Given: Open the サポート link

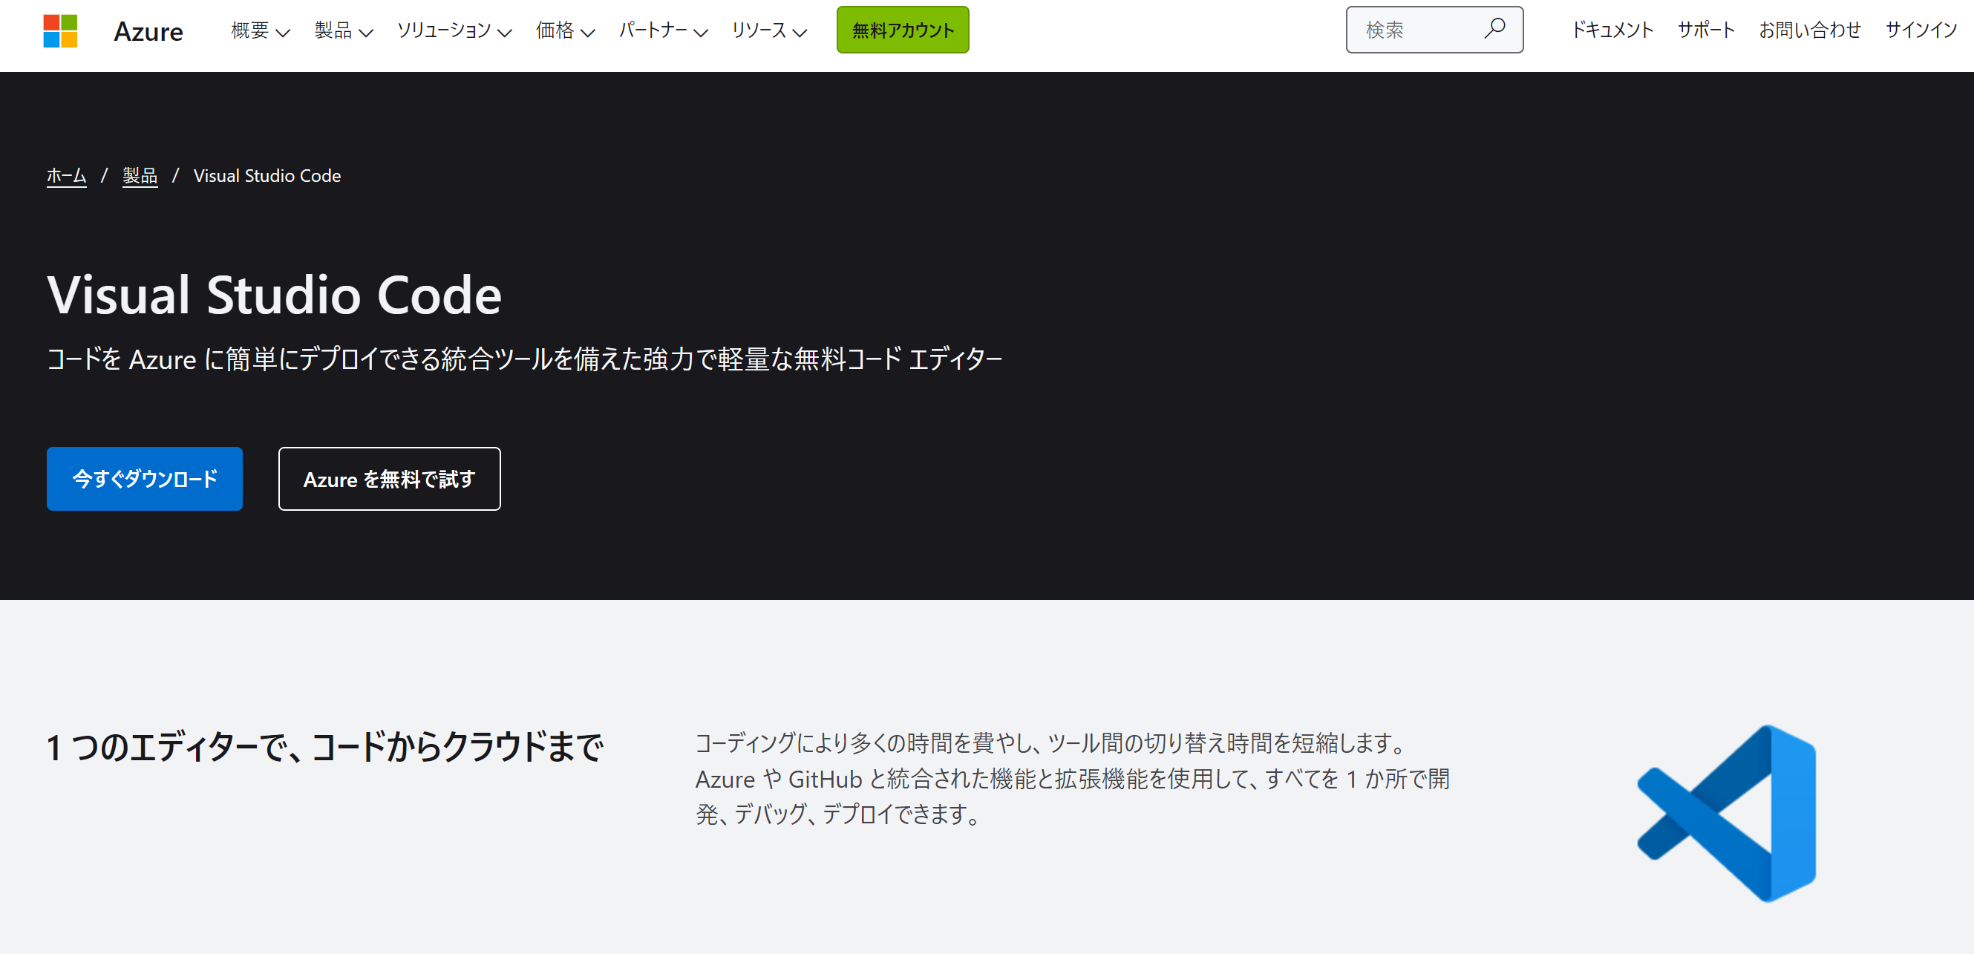Looking at the screenshot, I should [x=1706, y=30].
